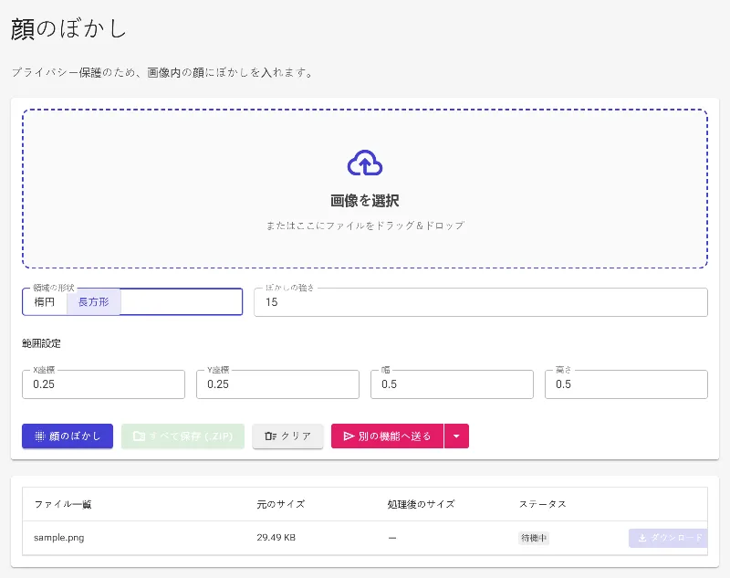Screen dimensions: 730x578
Task: Click the ダウンロード button for sample.png
Action: point(669,538)
